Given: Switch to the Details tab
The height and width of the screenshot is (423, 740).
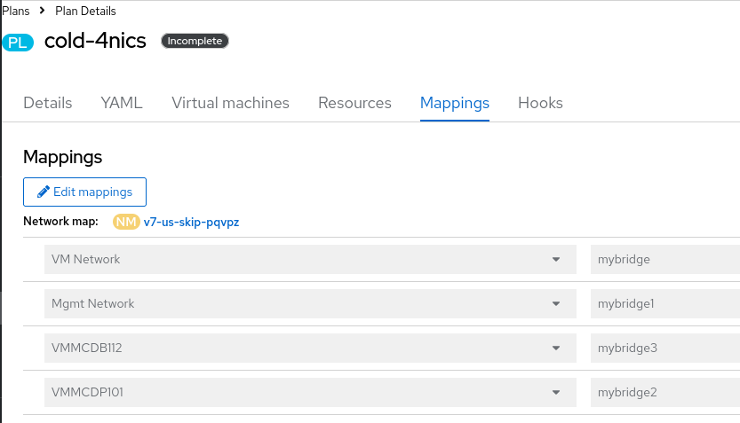Looking at the screenshot, I should point(48,103).
